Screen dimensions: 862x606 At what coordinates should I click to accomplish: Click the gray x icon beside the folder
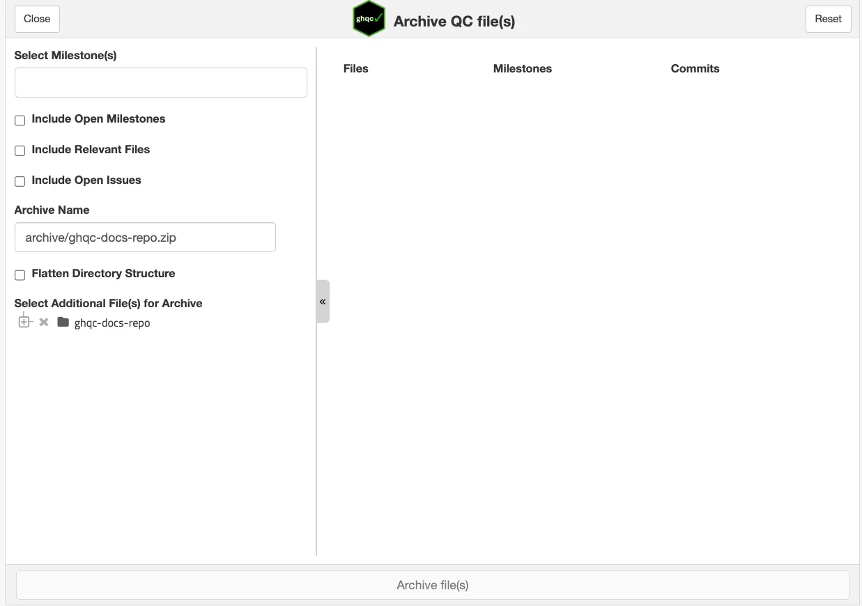(44, 323)
